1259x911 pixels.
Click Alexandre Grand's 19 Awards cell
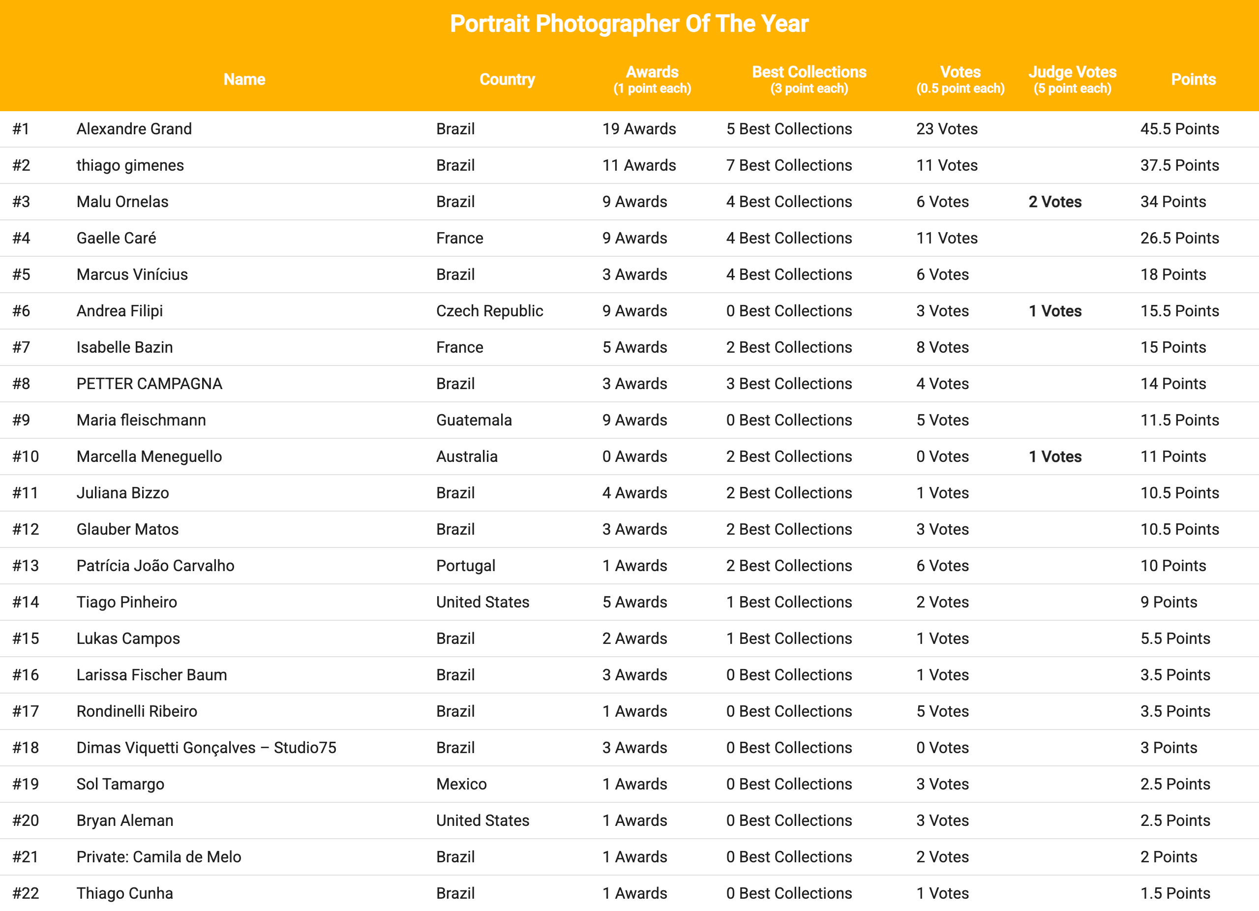tap(639, 129)
